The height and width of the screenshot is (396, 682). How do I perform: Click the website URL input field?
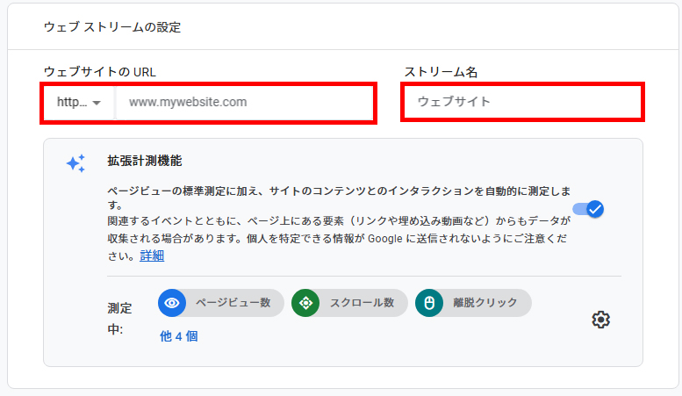pos(245,102)
